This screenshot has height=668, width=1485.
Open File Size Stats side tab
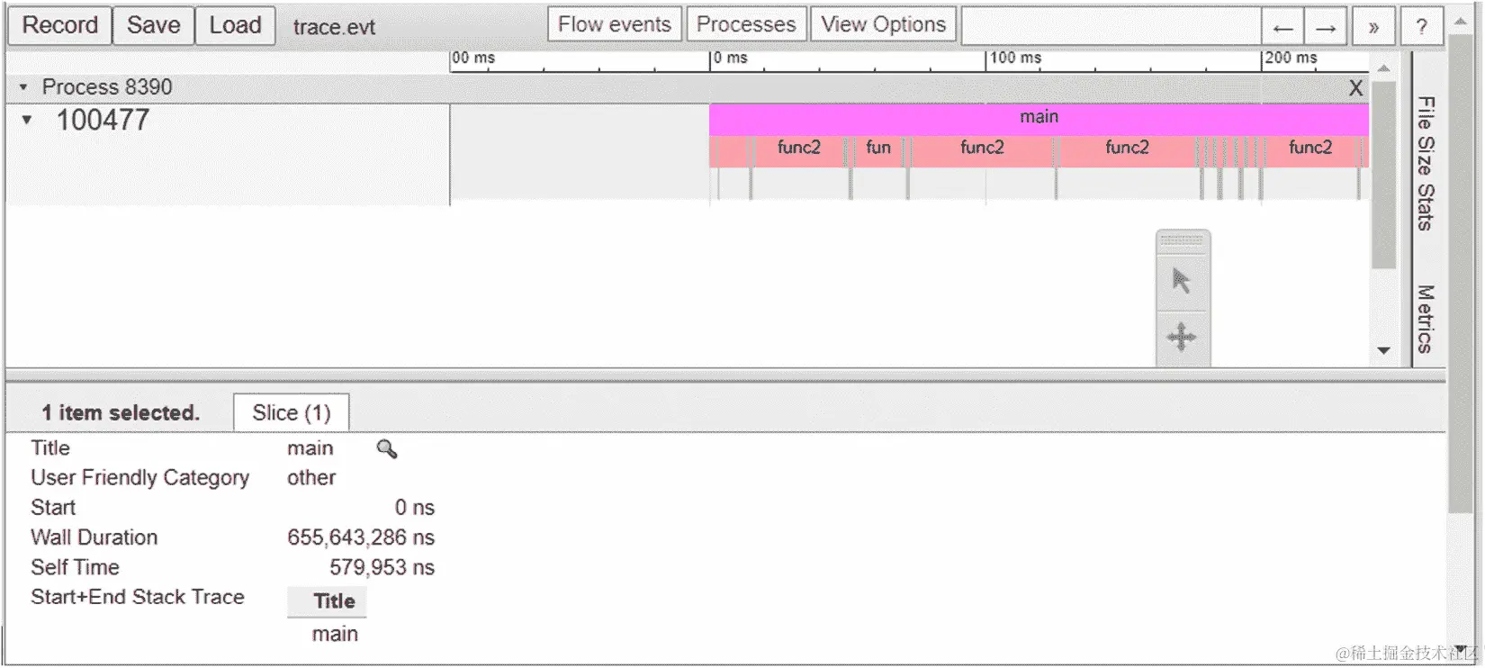click(1425, 162)
